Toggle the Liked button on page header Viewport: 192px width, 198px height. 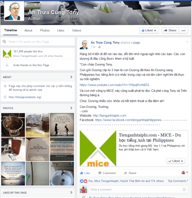(x=149, y=30)
